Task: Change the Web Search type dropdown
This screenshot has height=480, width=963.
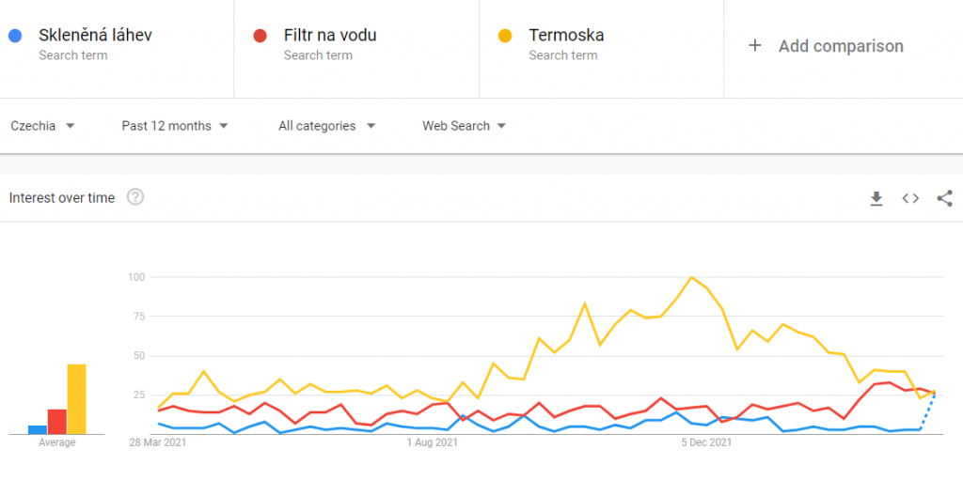Action: [464, 126]
